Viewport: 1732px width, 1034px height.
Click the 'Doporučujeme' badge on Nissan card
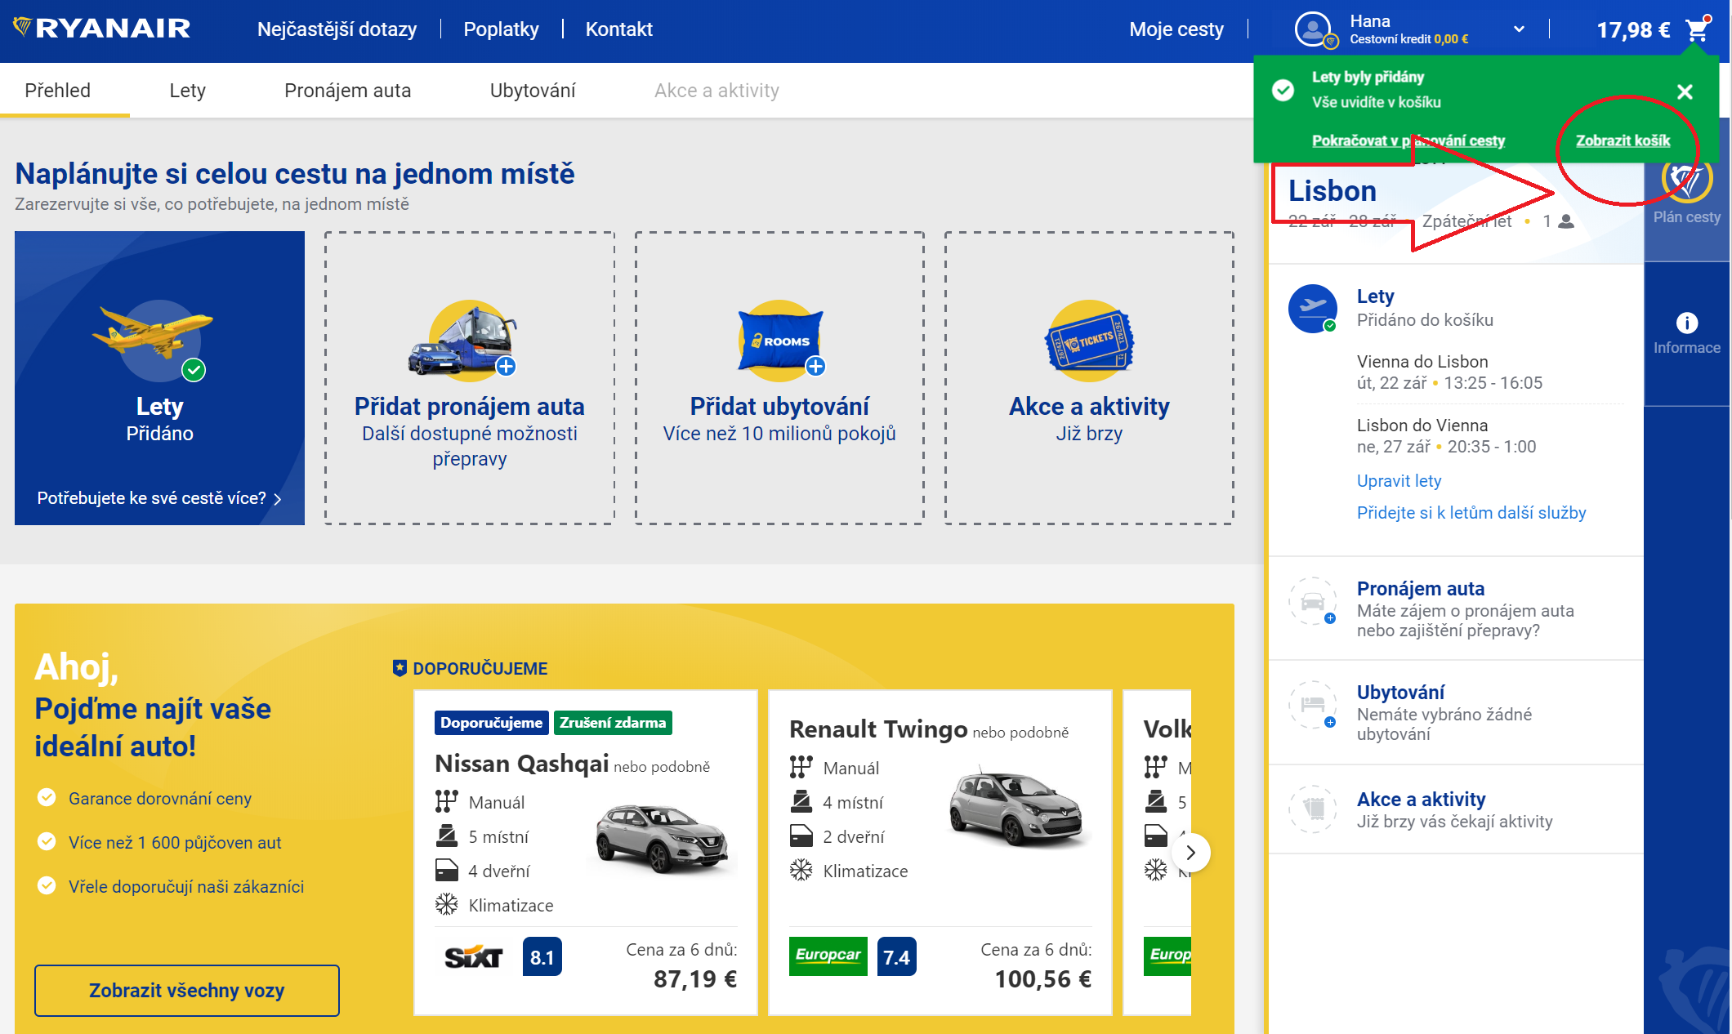click(x=491, y=723)
